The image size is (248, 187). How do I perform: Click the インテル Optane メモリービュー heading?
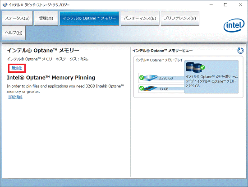tap(162, 51)
